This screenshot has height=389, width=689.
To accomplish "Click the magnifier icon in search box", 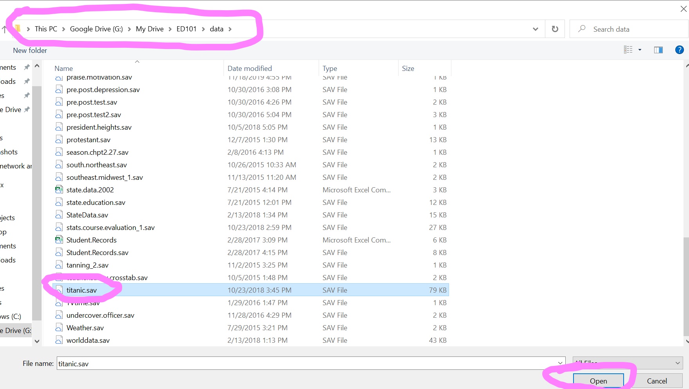I will pyautogui.click(x=582, y=29).
